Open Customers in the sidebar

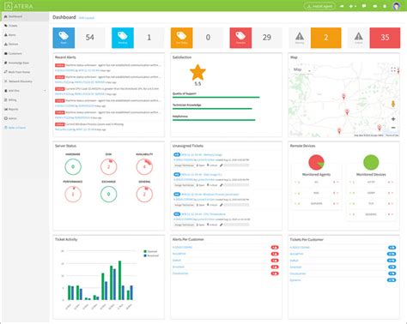[x=15, y=53]
